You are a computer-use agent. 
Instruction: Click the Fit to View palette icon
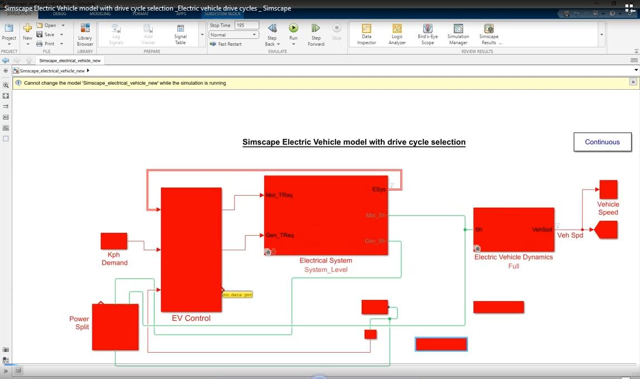(6, 96)
